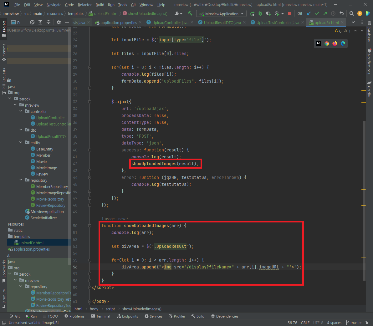373x326 pixels.
Task: Collapse the dto package in tree
Action: click(x=21, y=130)
